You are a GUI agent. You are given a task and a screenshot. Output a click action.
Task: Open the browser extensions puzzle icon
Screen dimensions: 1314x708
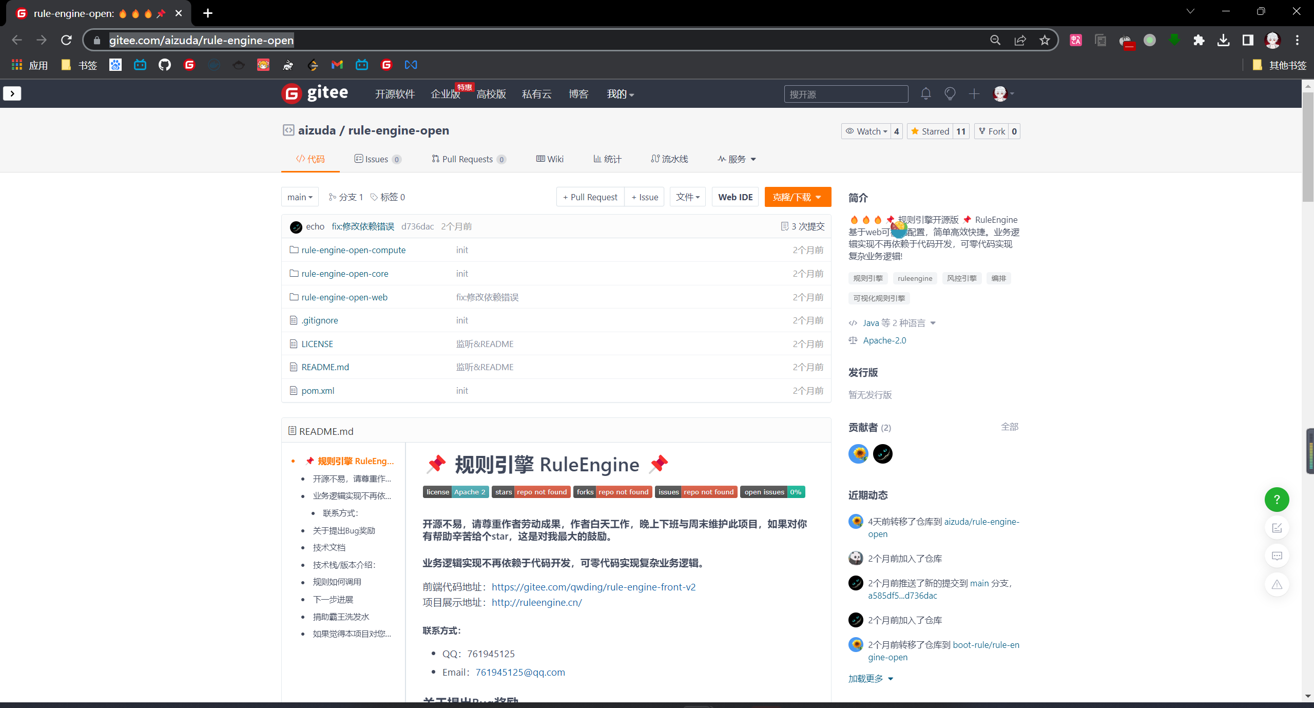pos(1199,40)
